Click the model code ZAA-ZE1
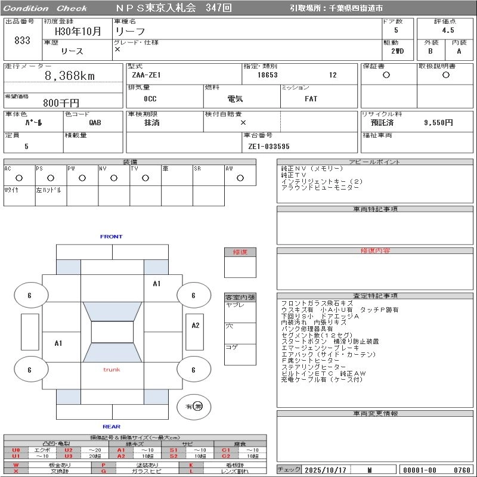 click(146, 75)
